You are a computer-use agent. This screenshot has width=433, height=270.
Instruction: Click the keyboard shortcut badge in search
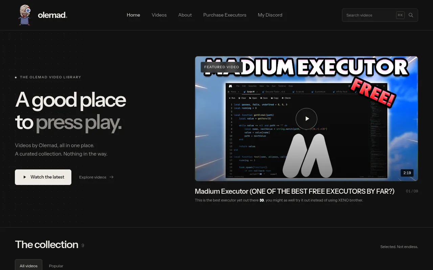coord(400,15)
